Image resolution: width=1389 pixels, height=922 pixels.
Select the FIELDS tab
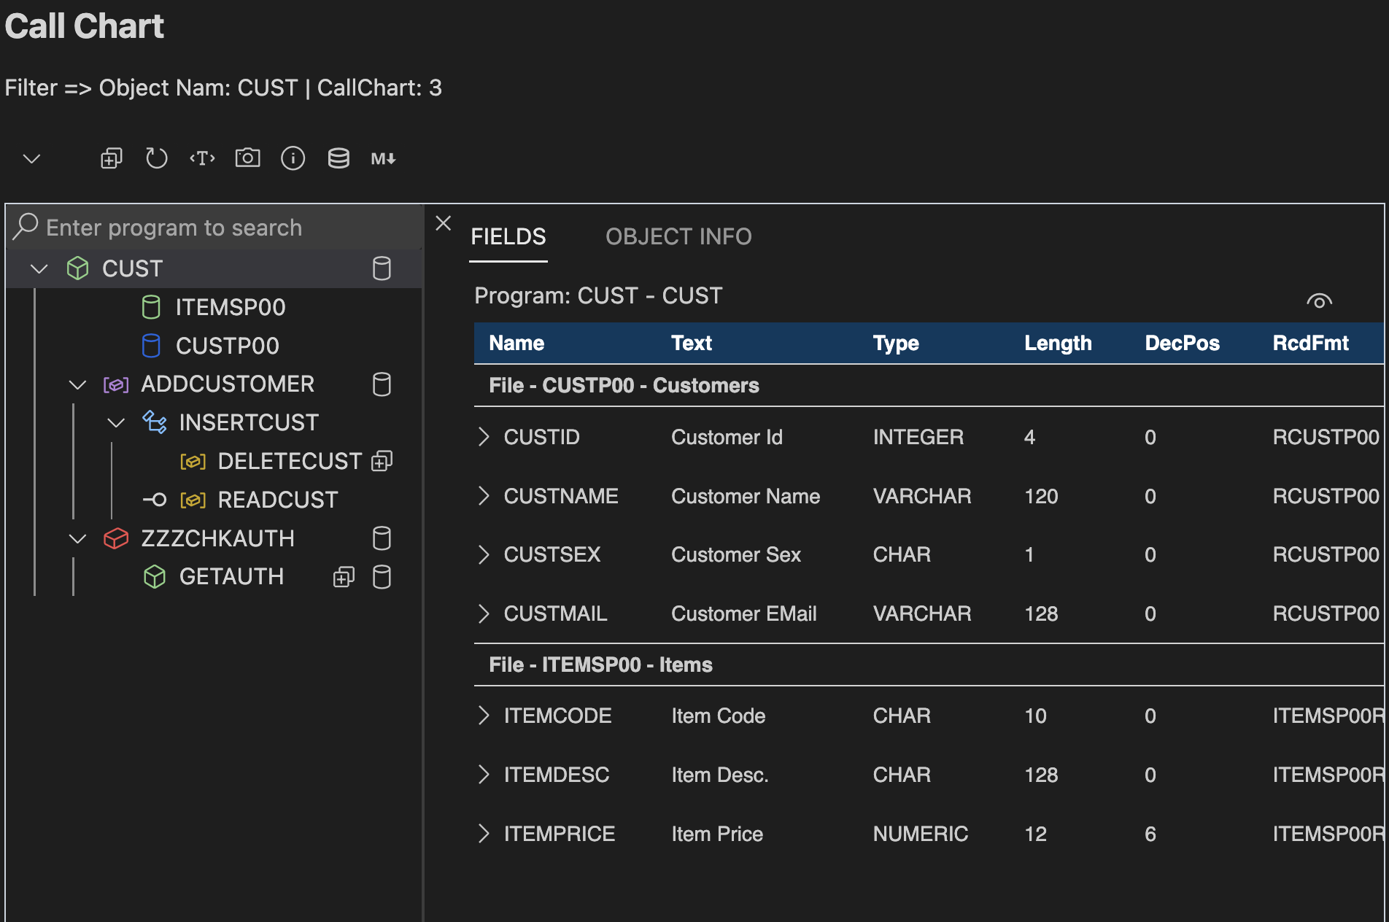pos(508,237)
